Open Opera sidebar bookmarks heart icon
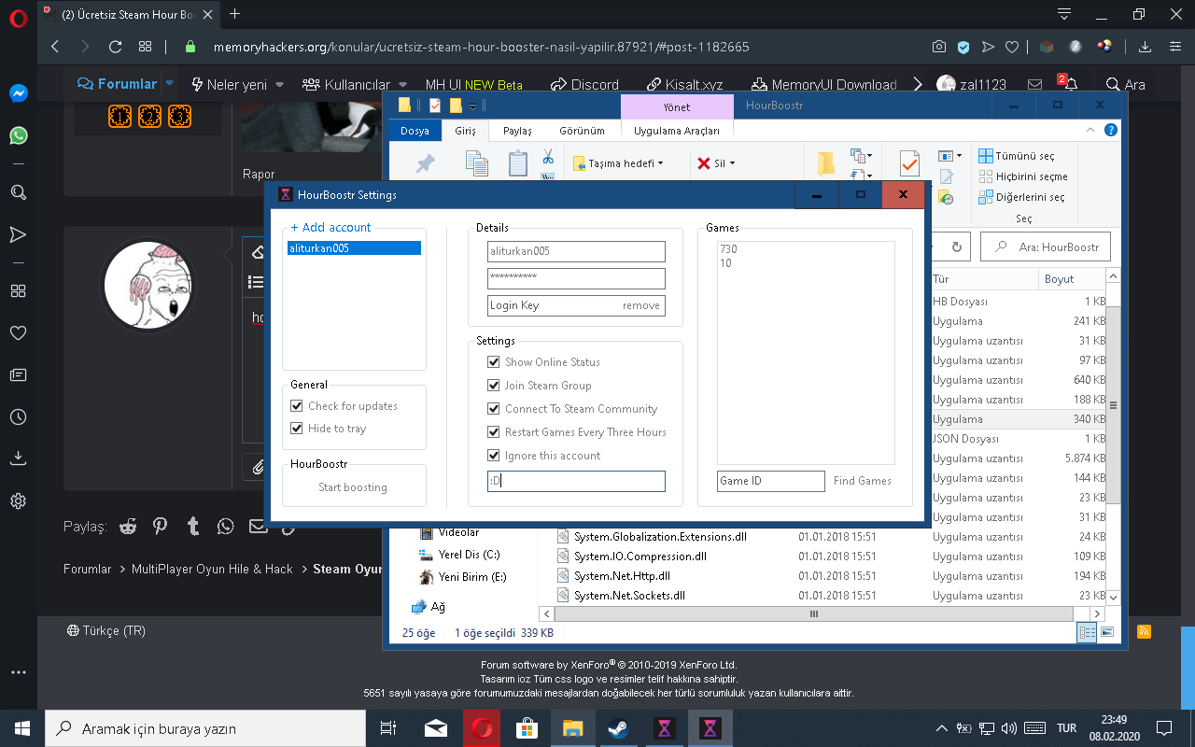This screenshot has width=1195, height=747. point(18,332)
